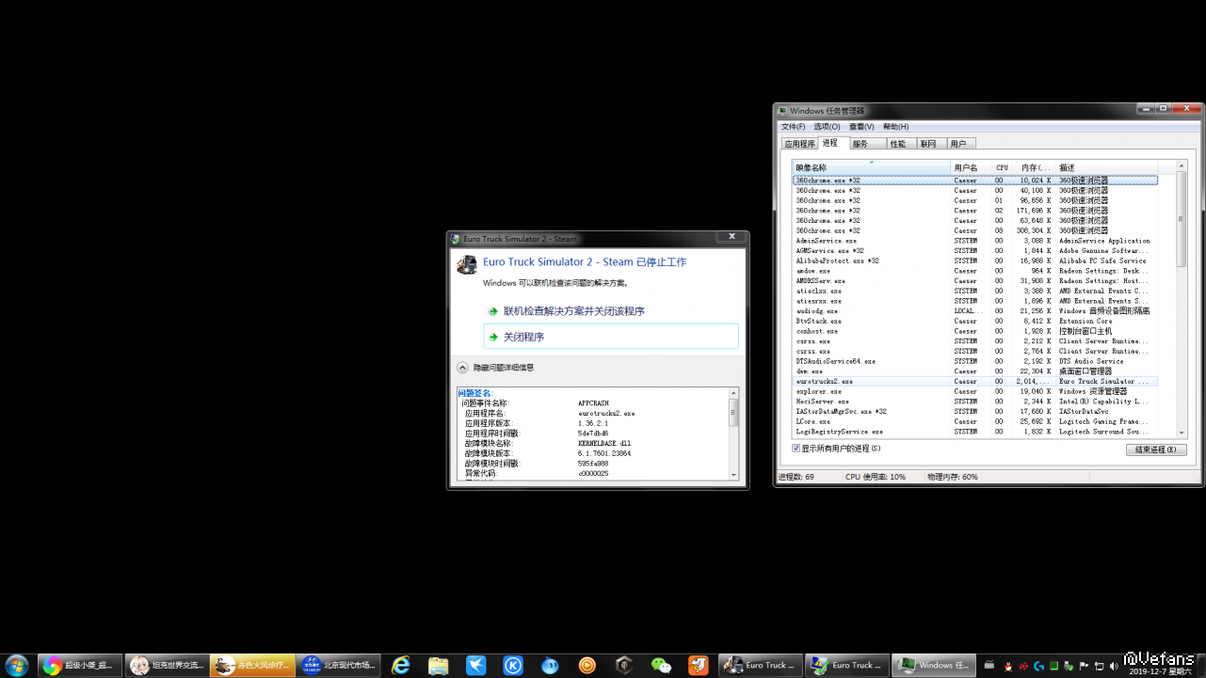Sort processes by 映像名称 column header

tap(871, 167)
